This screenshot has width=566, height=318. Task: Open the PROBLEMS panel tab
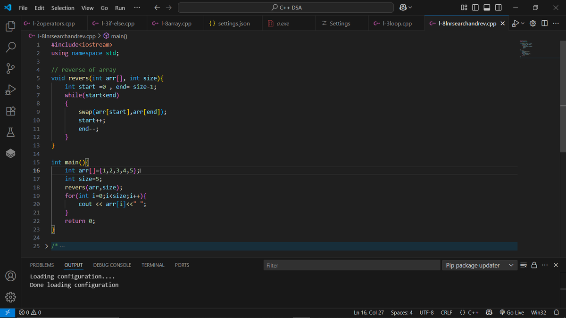tap(42, 265)
